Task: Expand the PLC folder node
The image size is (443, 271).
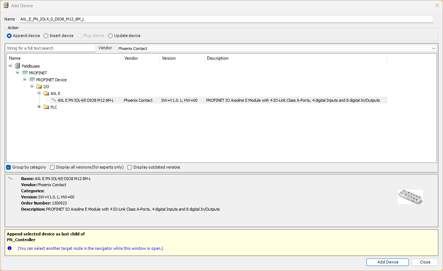Action: point(39,107)
